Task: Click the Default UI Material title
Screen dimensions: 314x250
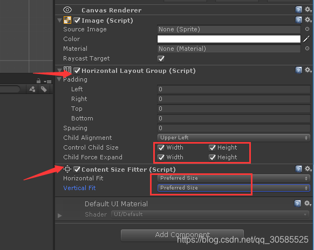Action: (x=116, y=204)
